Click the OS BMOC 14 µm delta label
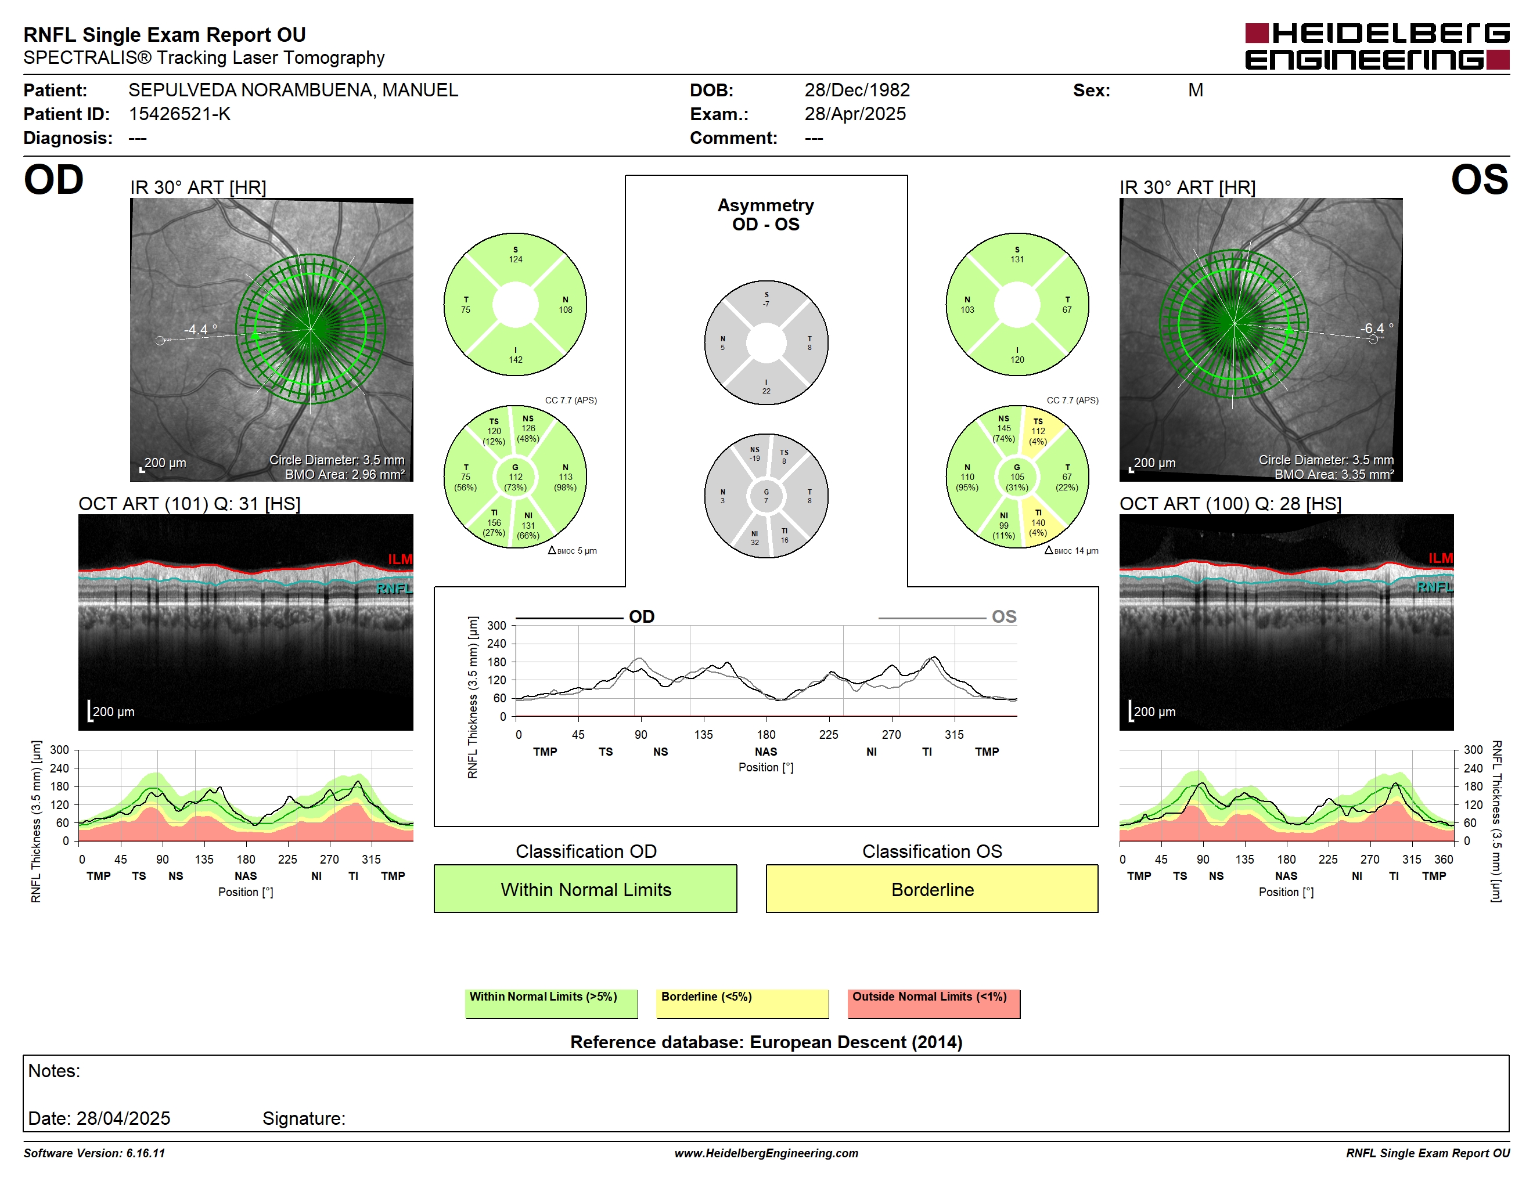Image resolution: width=1533 pixels, height=1184 pixels. (x=1071, y=551)
